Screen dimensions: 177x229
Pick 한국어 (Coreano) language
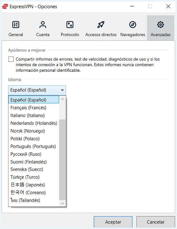(34, 193)
